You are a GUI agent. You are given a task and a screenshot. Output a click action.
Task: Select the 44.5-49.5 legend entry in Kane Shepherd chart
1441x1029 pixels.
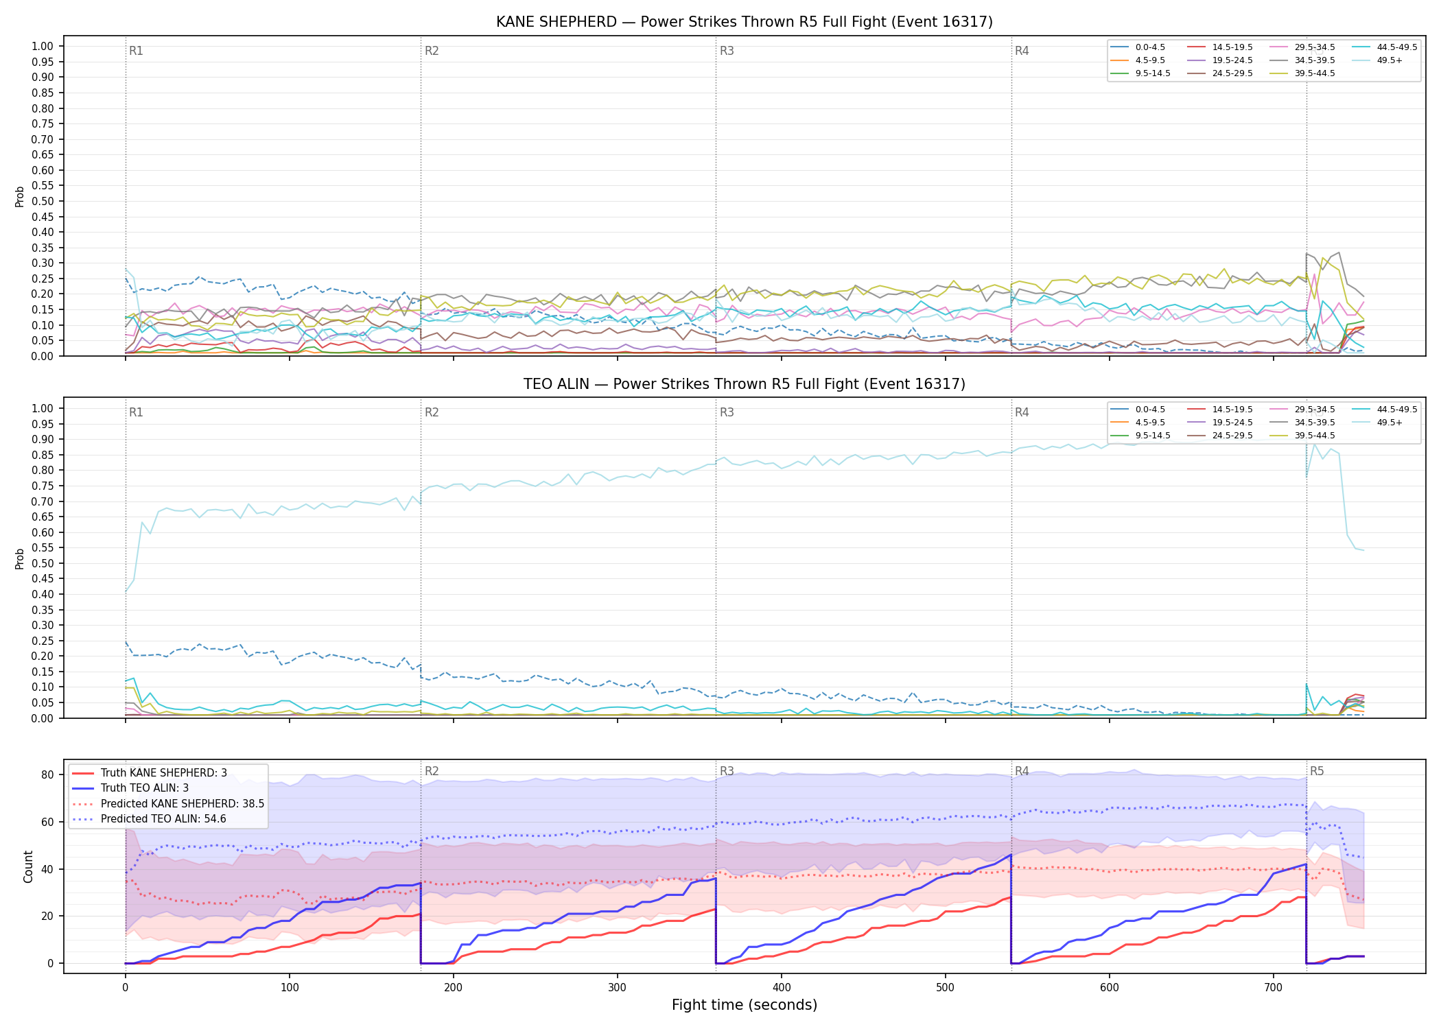tap(1385, 47)
